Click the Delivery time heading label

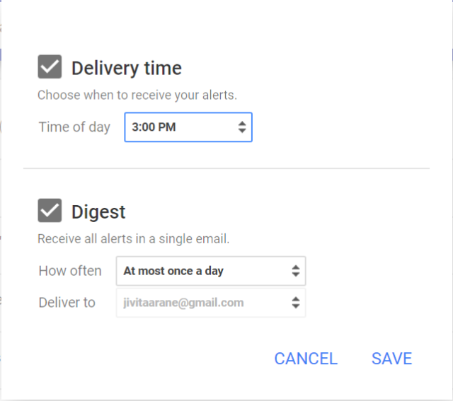pyautogui.click(x=127, y=69)
